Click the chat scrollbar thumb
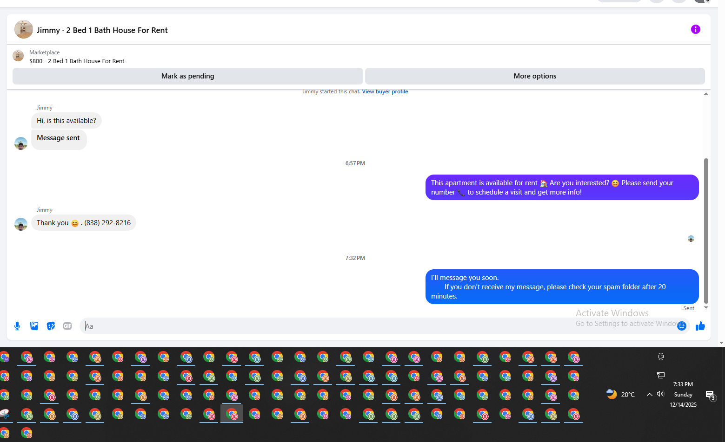This screenshot has width=725, height=442. 706,231
